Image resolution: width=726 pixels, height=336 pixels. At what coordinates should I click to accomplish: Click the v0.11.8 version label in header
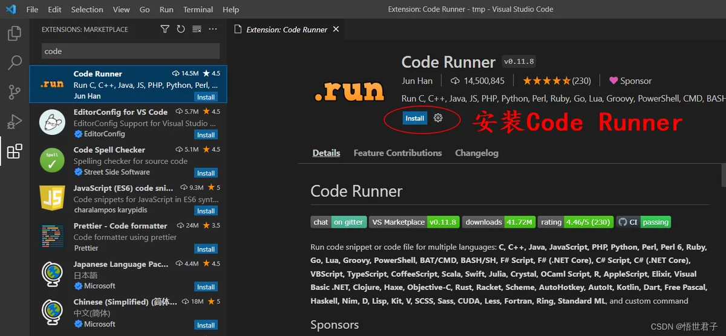[x=518, y=62]
